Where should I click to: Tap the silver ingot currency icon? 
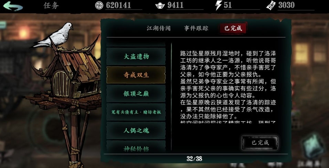[x=160, y=6]
